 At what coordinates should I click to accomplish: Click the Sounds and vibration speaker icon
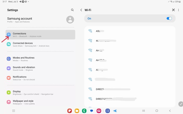[9, 68]
